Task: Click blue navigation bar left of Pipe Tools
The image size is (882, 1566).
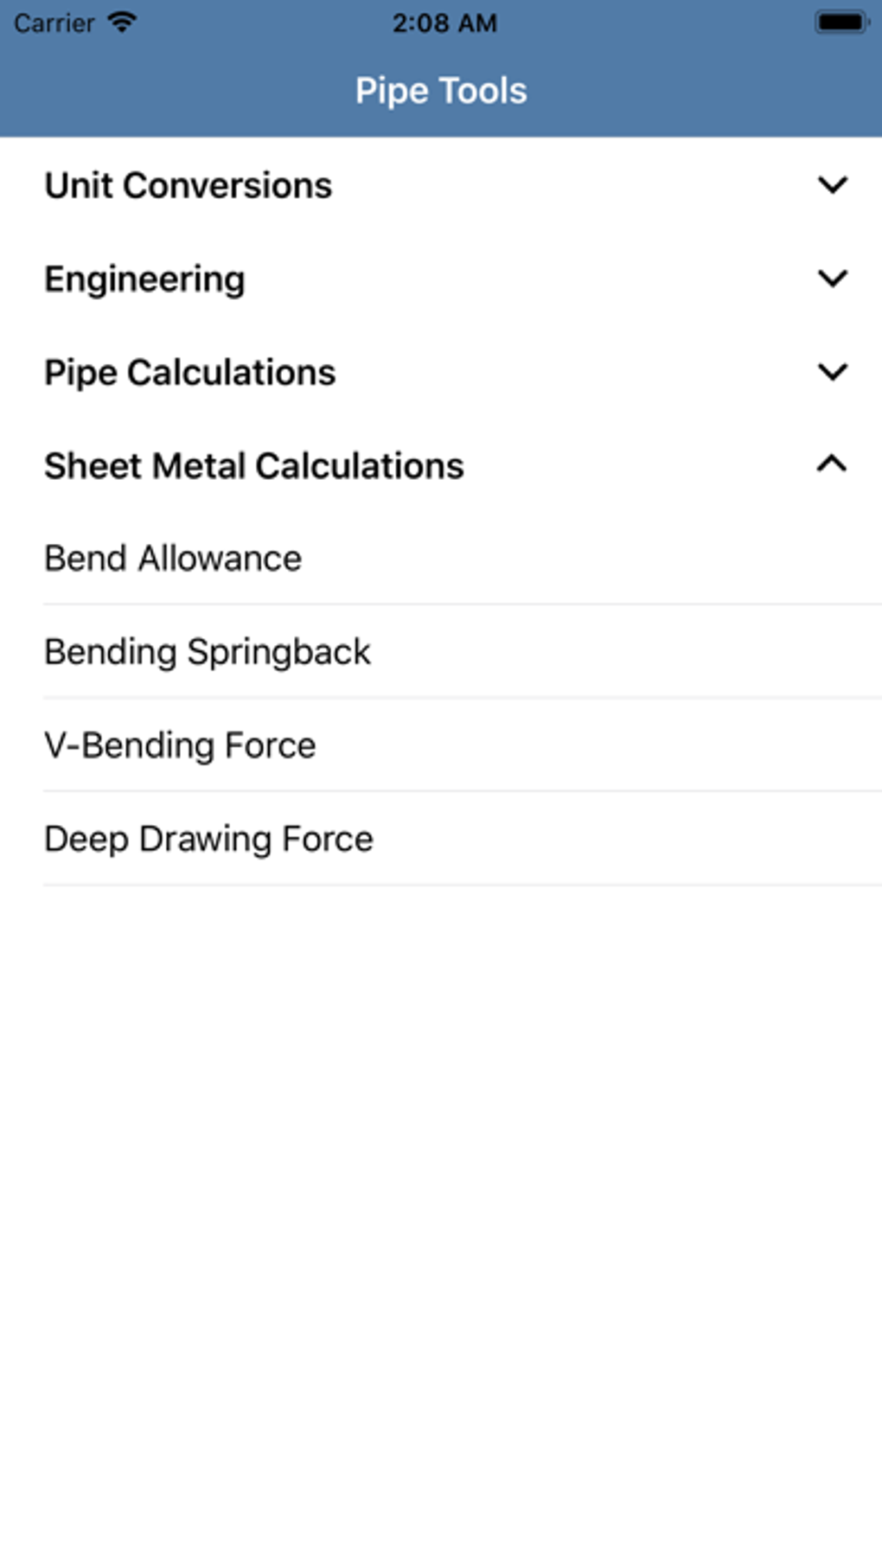Action: pyautogui.click(x=173, y=91)
